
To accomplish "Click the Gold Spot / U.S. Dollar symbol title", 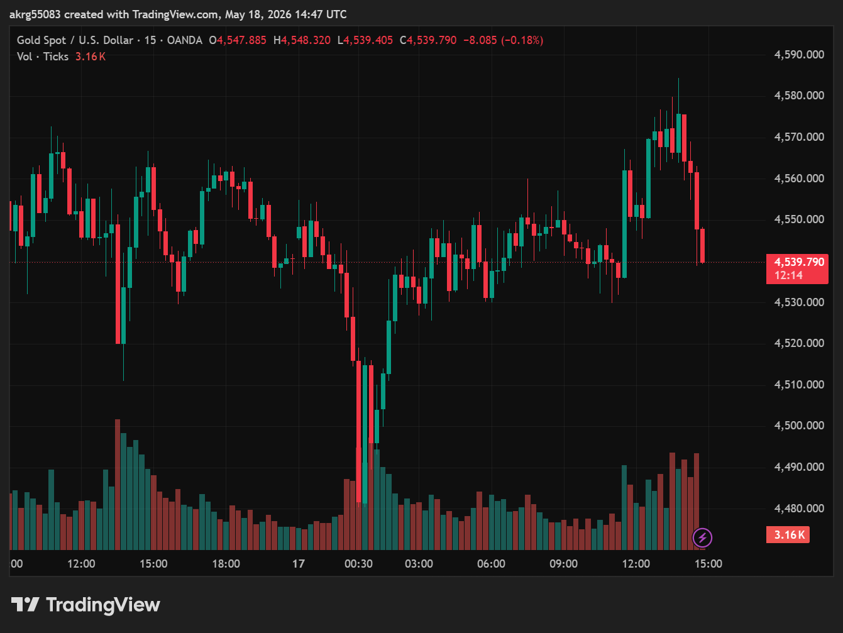I will coord(75,40).
